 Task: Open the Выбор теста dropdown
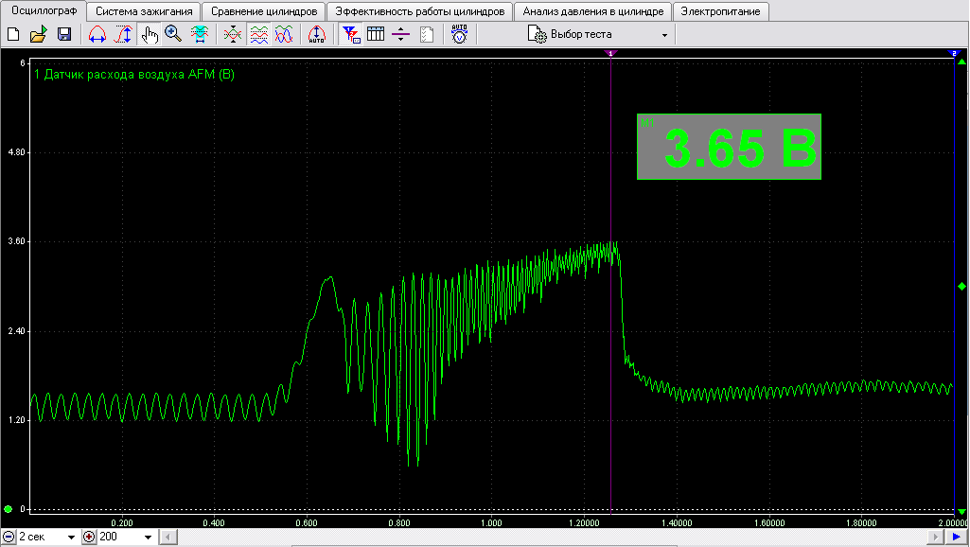664,35
